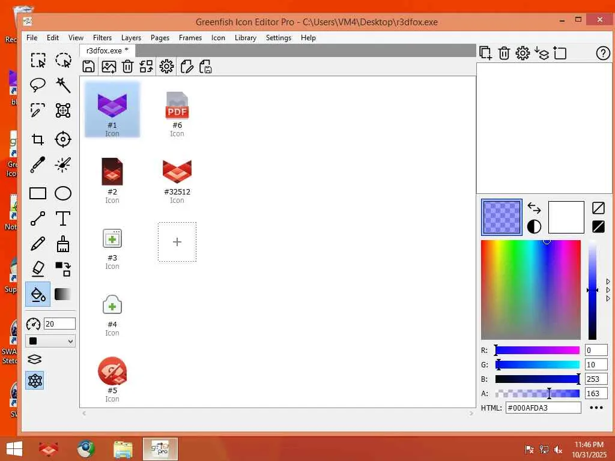This screenshot has height=461, width=615.
Task: Toggle the color picker panel hexagon icon
Action: click(x=35, y=380)
